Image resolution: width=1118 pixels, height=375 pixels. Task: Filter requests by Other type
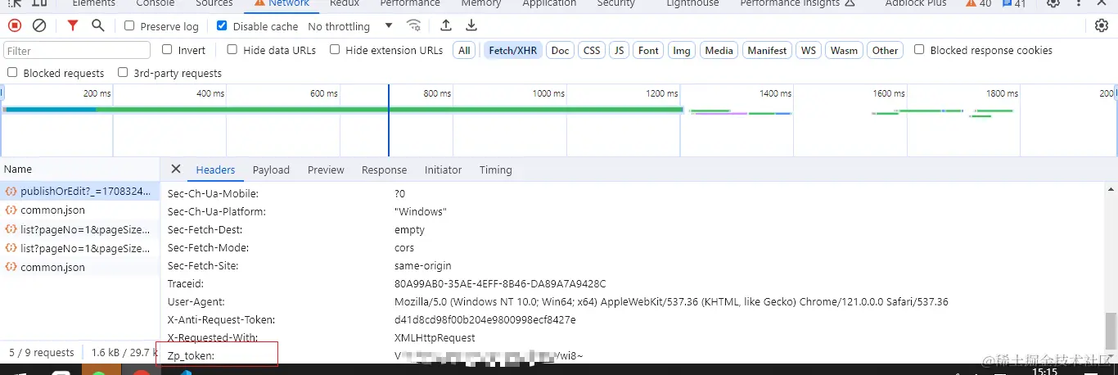tap(885, 51)
